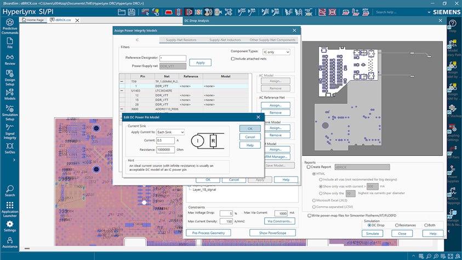Open the Models sidebar item
462x260 pixels.
[x=10, y=94]
